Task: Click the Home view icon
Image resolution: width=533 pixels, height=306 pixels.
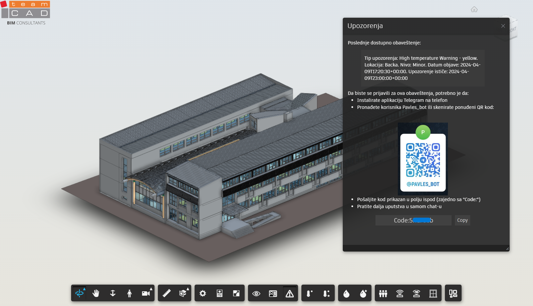Action: click(474, 9)
